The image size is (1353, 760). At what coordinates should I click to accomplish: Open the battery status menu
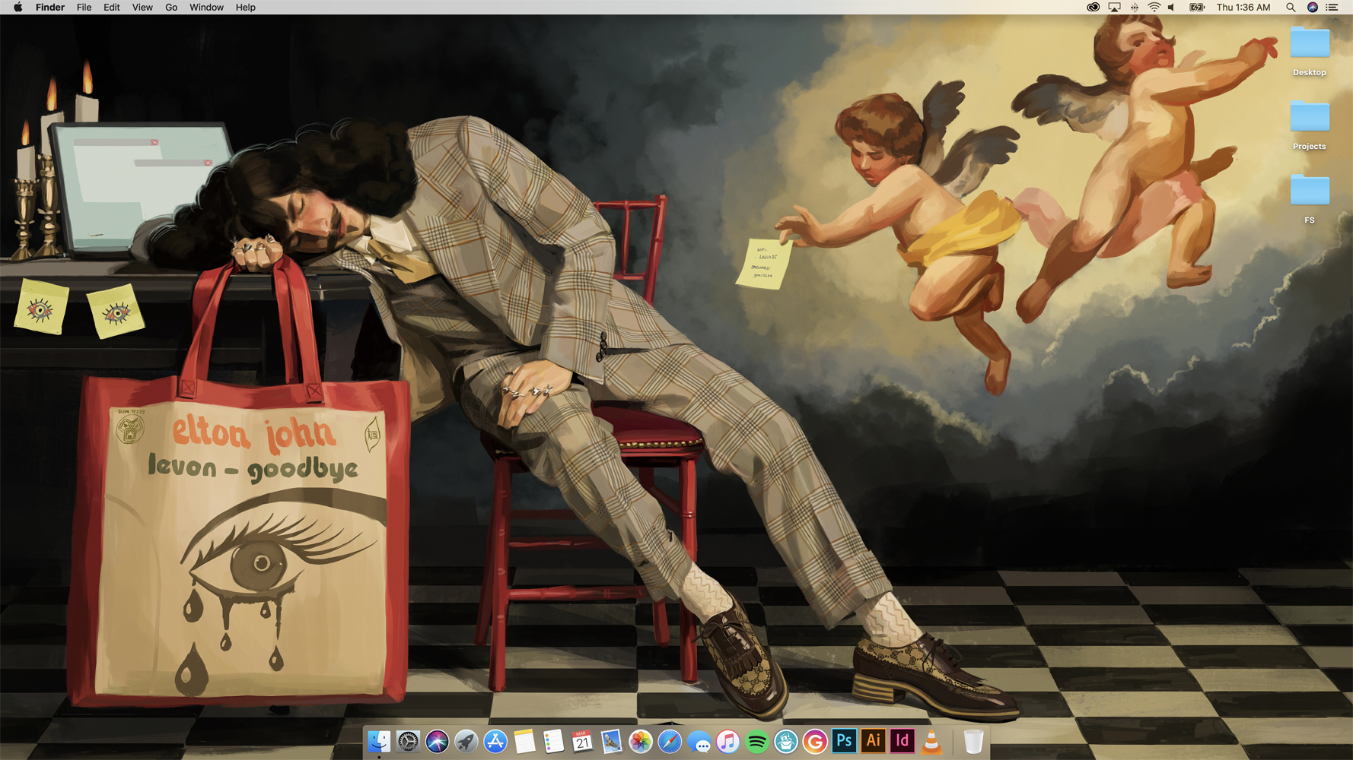tap(1196, 7)
